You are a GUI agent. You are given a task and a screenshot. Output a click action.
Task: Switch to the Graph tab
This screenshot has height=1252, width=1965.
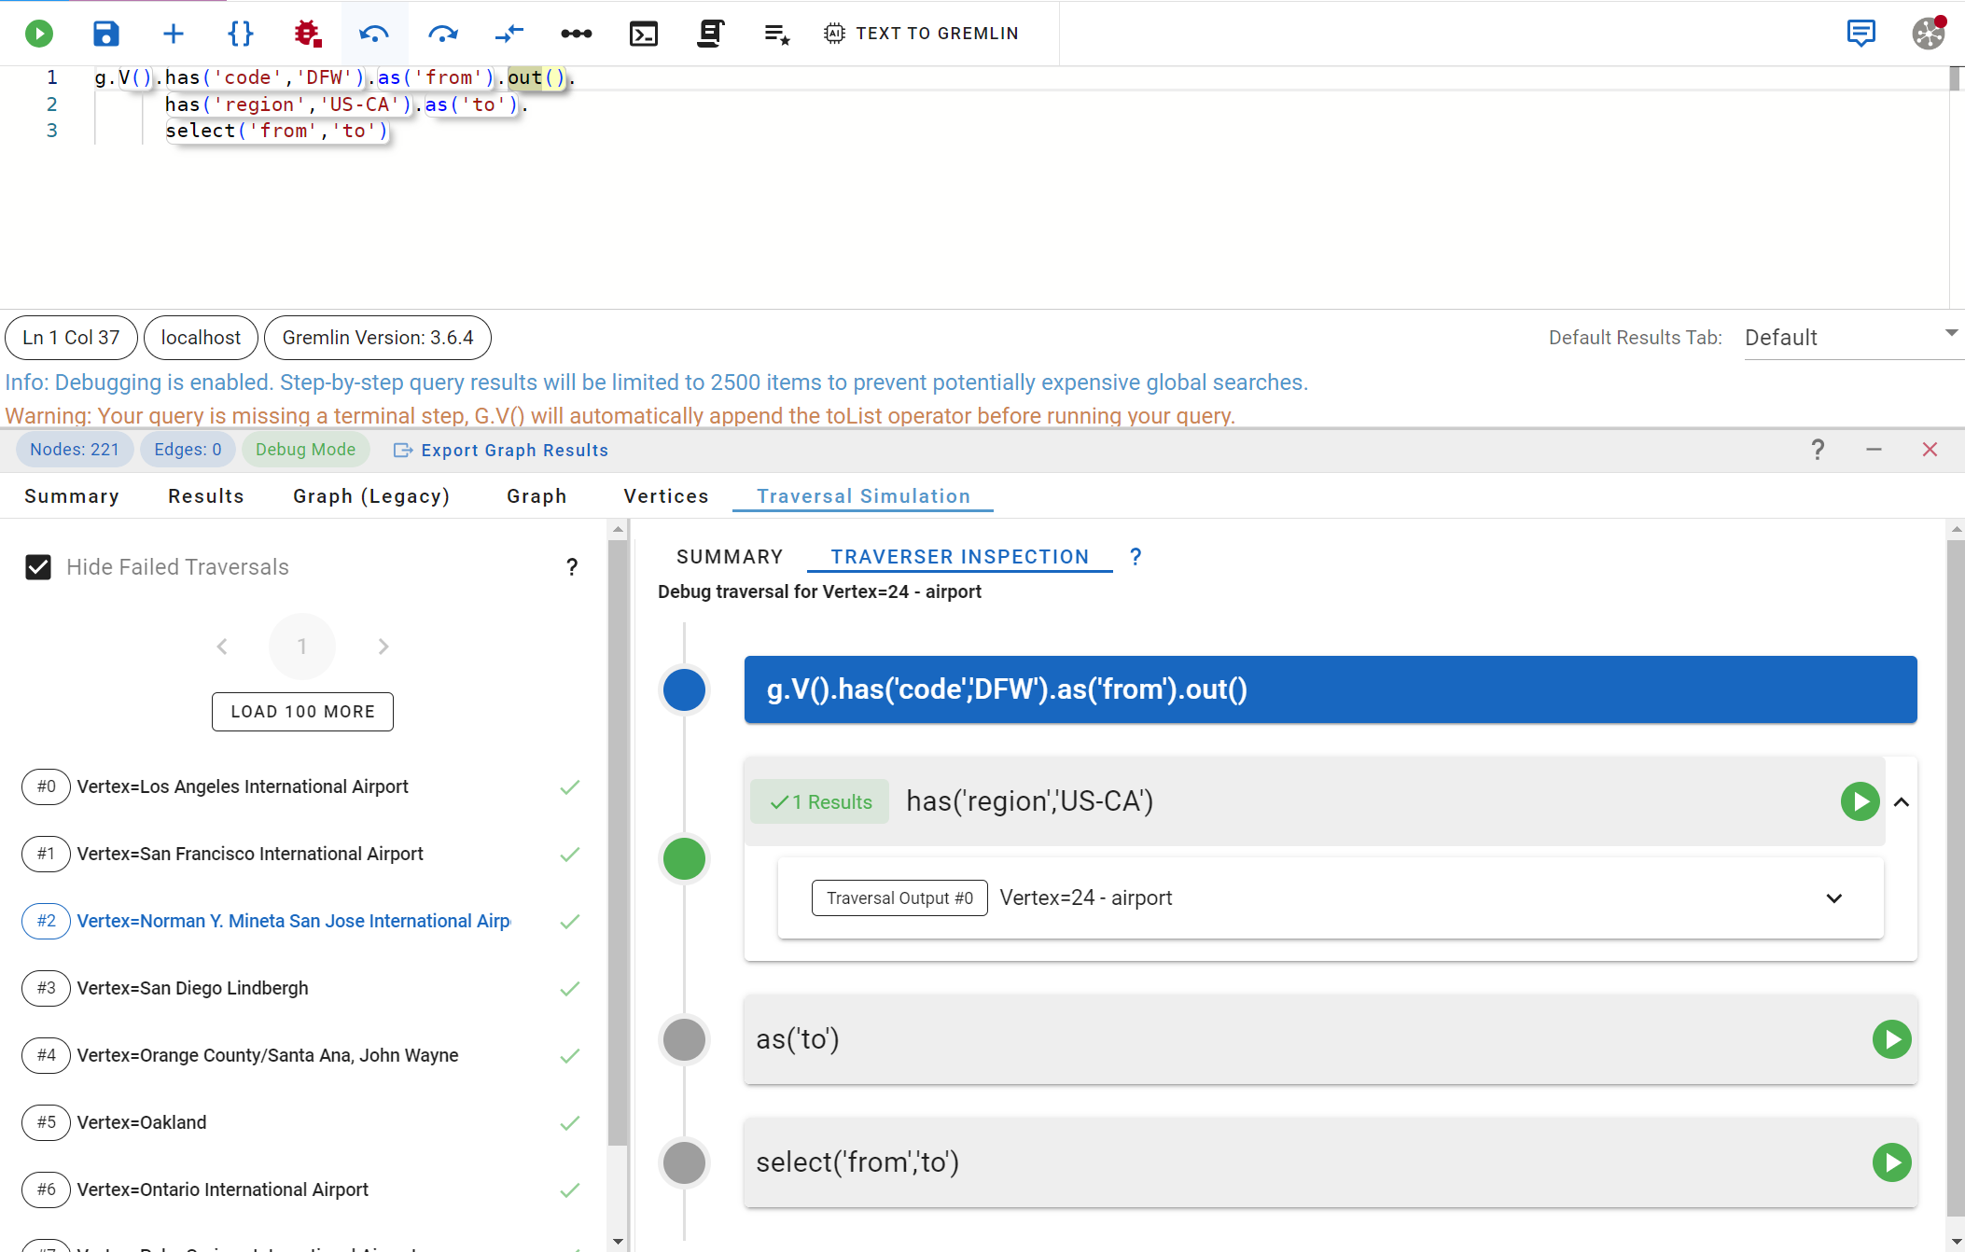coord(537,495)
